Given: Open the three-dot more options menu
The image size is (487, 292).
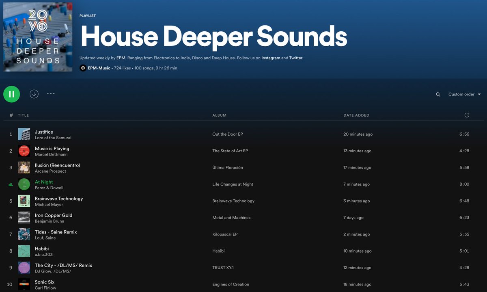Looking at the screenshot, I should 51,93.
